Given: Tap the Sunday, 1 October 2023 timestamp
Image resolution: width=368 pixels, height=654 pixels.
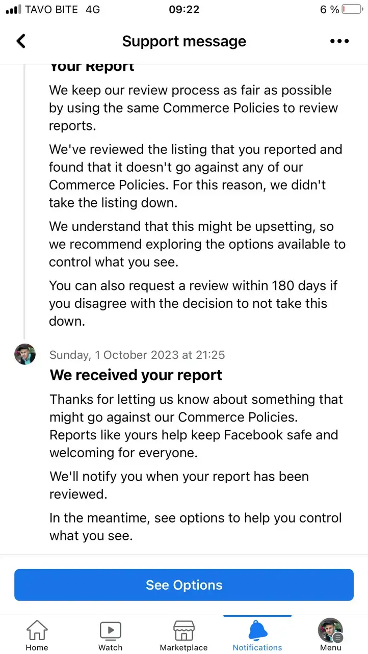Looking at the screenshot, I should click(x=137, y=355).
